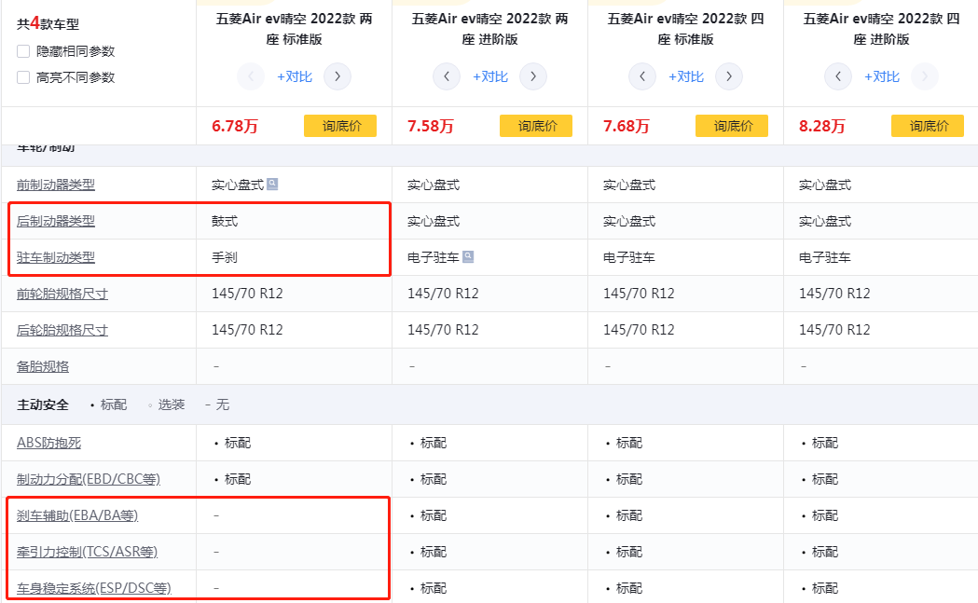Viewport: 978px width, 603px height.
Task: Click the magnifier icon next to 实心盘式 in the first column
Action: (x=272, y=184)
